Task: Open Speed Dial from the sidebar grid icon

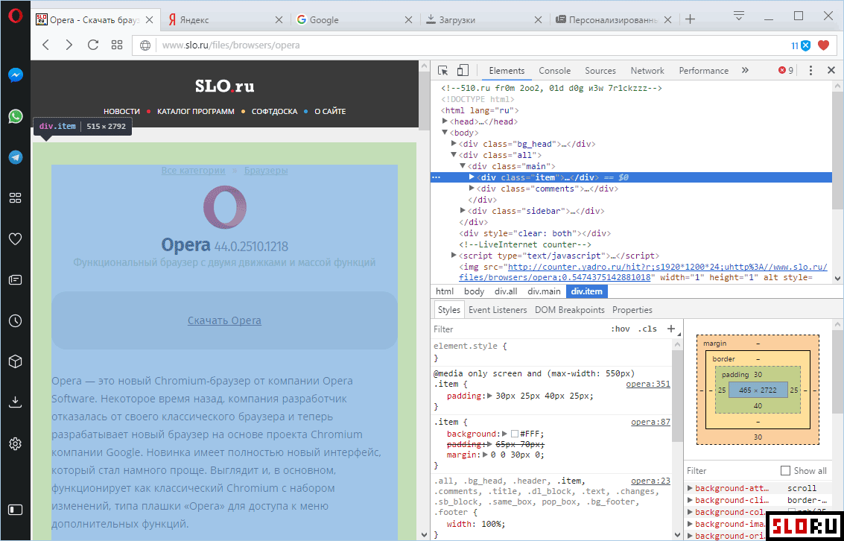Action: [15, 198]
